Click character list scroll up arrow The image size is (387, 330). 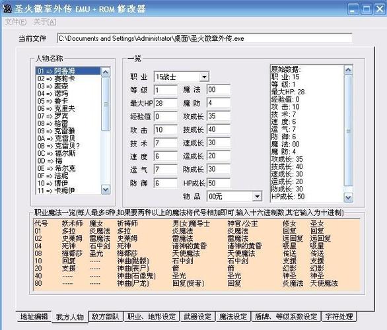coord(106,72)
